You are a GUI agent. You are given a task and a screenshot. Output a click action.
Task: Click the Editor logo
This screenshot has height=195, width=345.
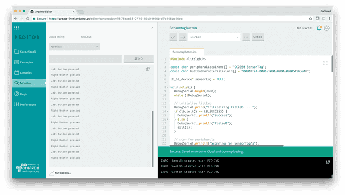pos(27,37)
